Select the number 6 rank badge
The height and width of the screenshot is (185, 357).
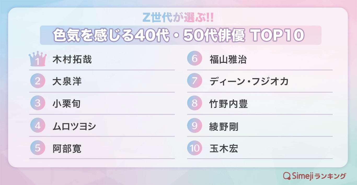click(x=195, y=59)
